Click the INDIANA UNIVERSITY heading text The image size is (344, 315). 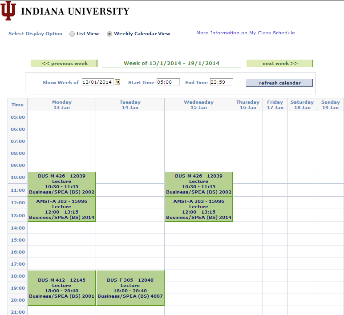(x=75, y=12)
